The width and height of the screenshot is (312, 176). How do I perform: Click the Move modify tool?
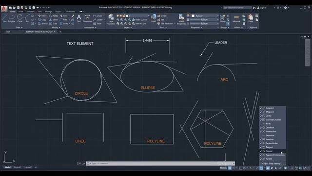[42, 16]
